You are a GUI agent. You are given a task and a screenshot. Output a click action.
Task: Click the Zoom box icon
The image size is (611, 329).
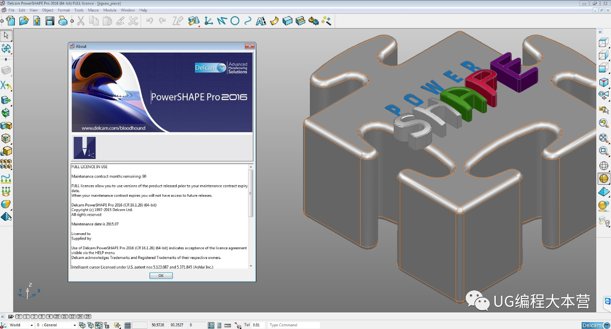click(604, 151)
